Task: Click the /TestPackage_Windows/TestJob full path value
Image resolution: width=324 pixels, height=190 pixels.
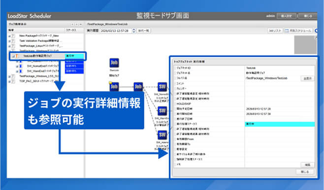Action: (266, 78)
